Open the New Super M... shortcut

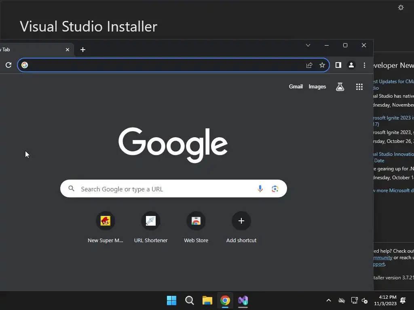click(x=106, y=228)
